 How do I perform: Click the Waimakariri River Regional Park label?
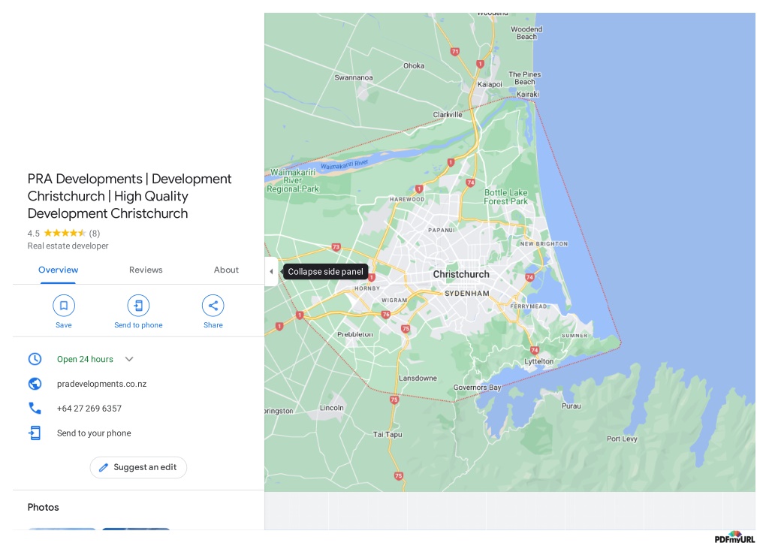point(293,180)
